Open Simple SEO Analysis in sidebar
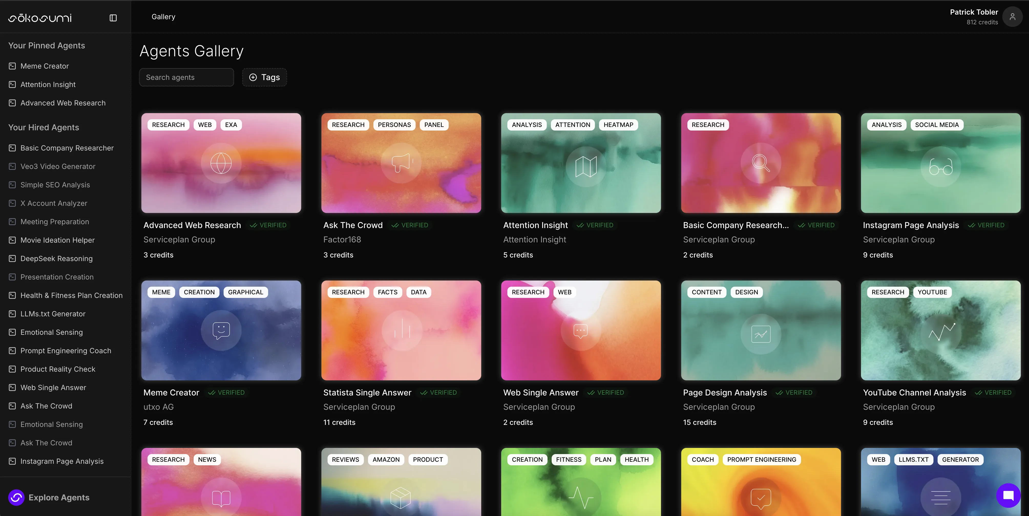This screenshot has width=1029, height=516. click(55, 185)
